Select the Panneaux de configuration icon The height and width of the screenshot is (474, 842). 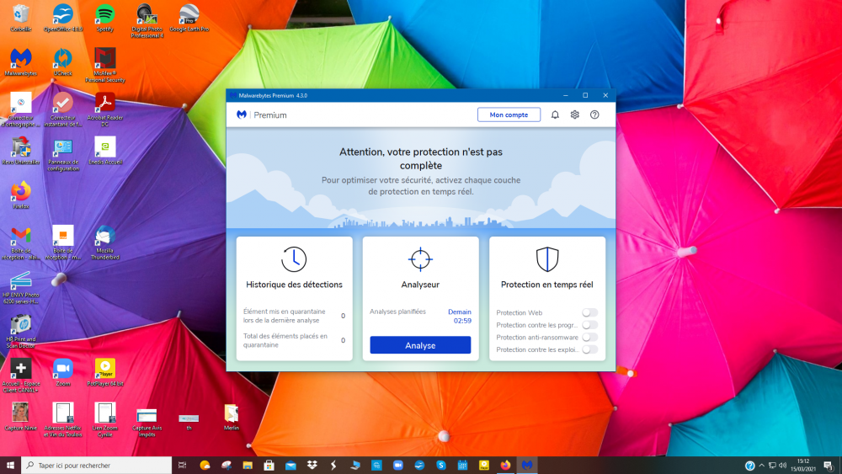[x=63, y=154]
